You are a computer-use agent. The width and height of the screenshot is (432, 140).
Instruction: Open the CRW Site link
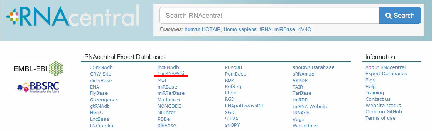pyautogui.click(x=101, y=74)
